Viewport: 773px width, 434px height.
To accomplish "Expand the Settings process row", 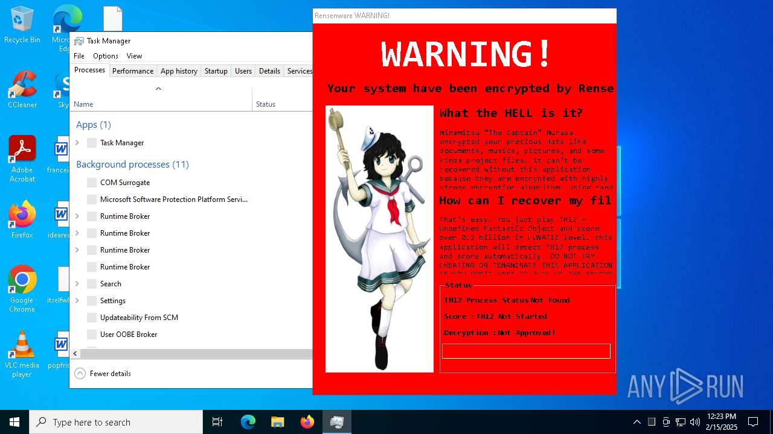I will coord(77,301).
